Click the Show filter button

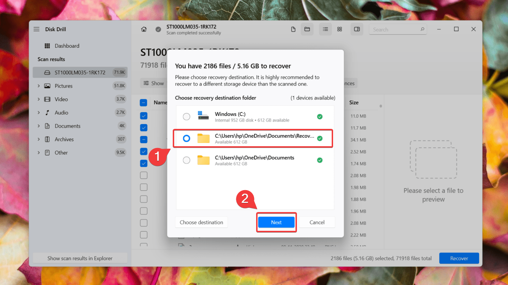click(154, 83)
